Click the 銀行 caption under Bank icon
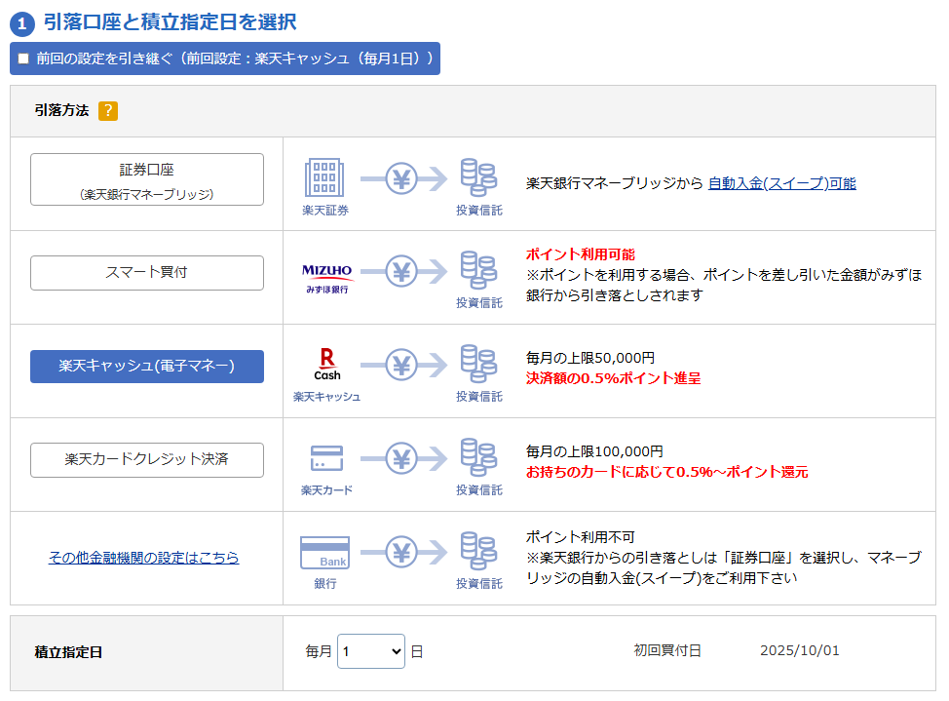The image size is (949, 701). [325, 583]
